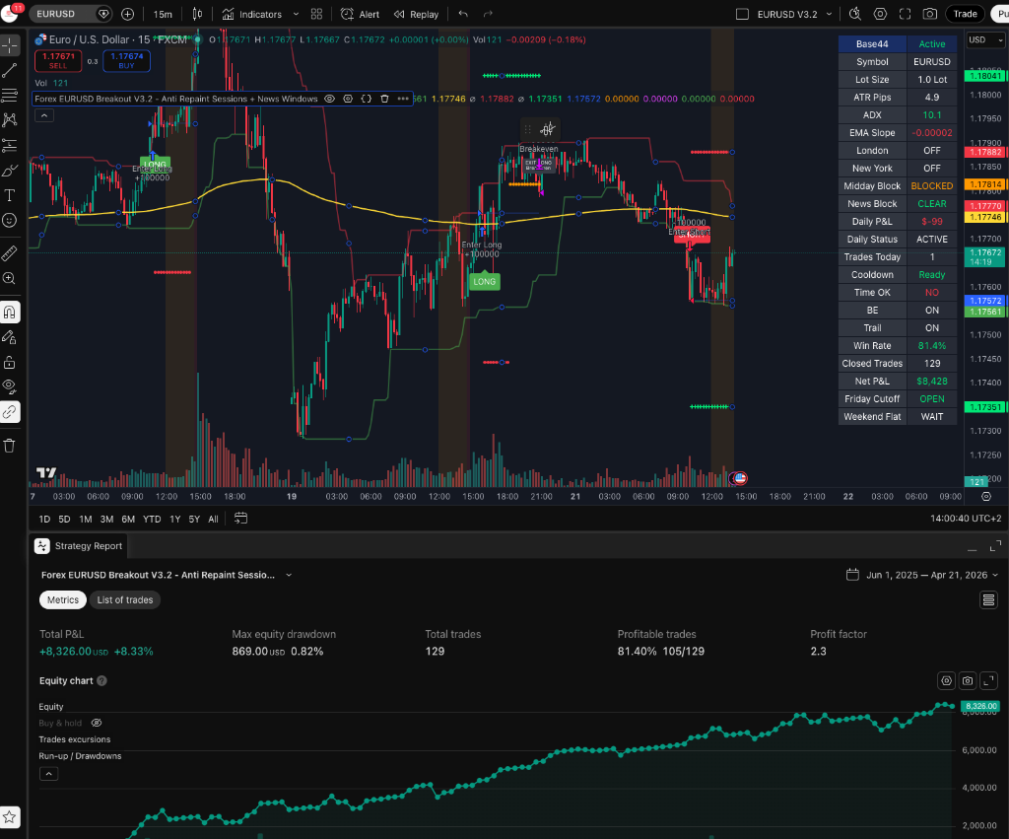
Task: Collapse the equity chart legend chevron
Action: tap(49, 774)
